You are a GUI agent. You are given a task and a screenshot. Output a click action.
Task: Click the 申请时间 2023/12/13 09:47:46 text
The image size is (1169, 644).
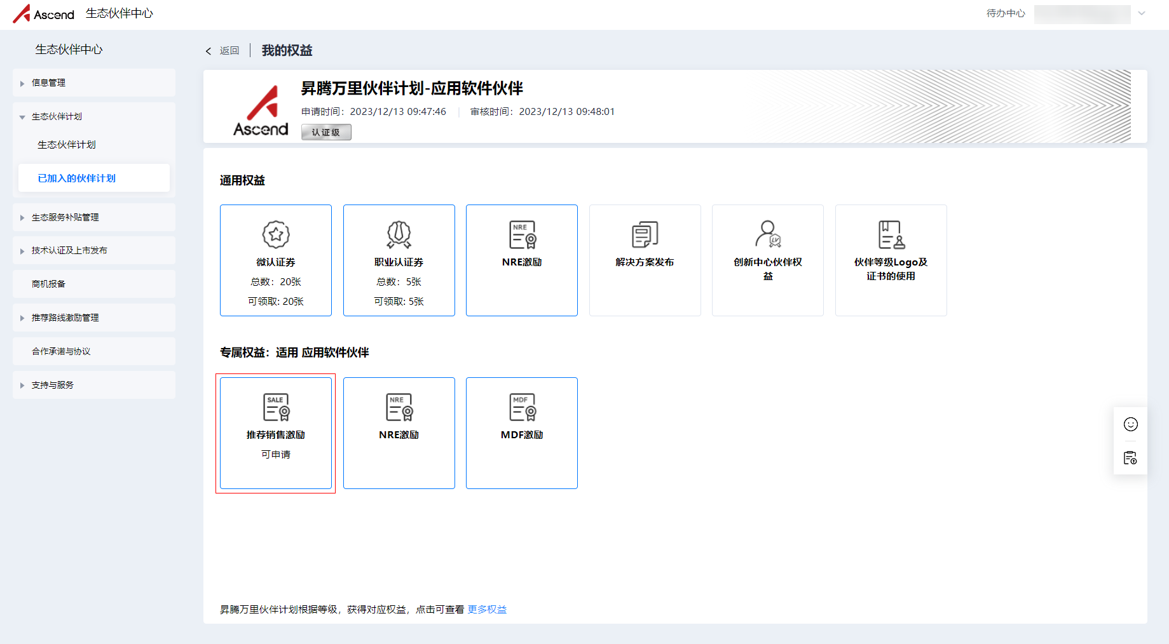[374, 112]
